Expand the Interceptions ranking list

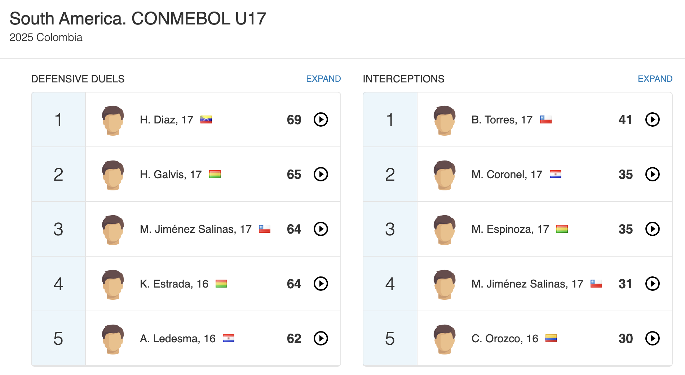[655, 79]
